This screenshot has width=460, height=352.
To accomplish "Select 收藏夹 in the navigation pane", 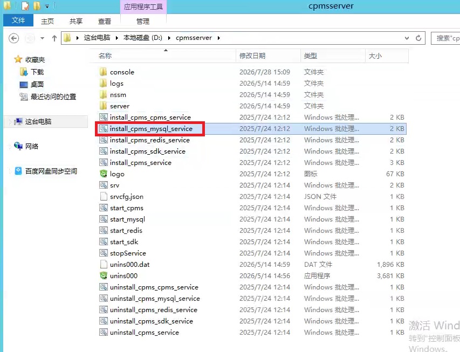I will 35,59.
